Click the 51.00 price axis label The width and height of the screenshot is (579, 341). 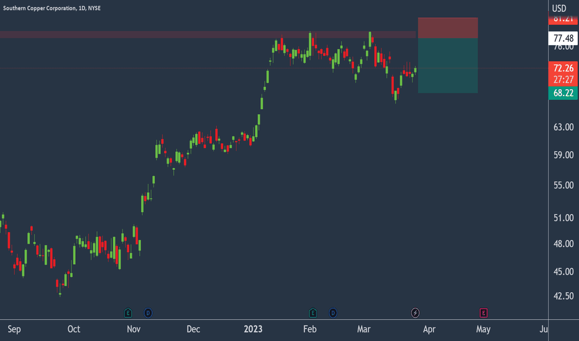[x=563, y=218]
